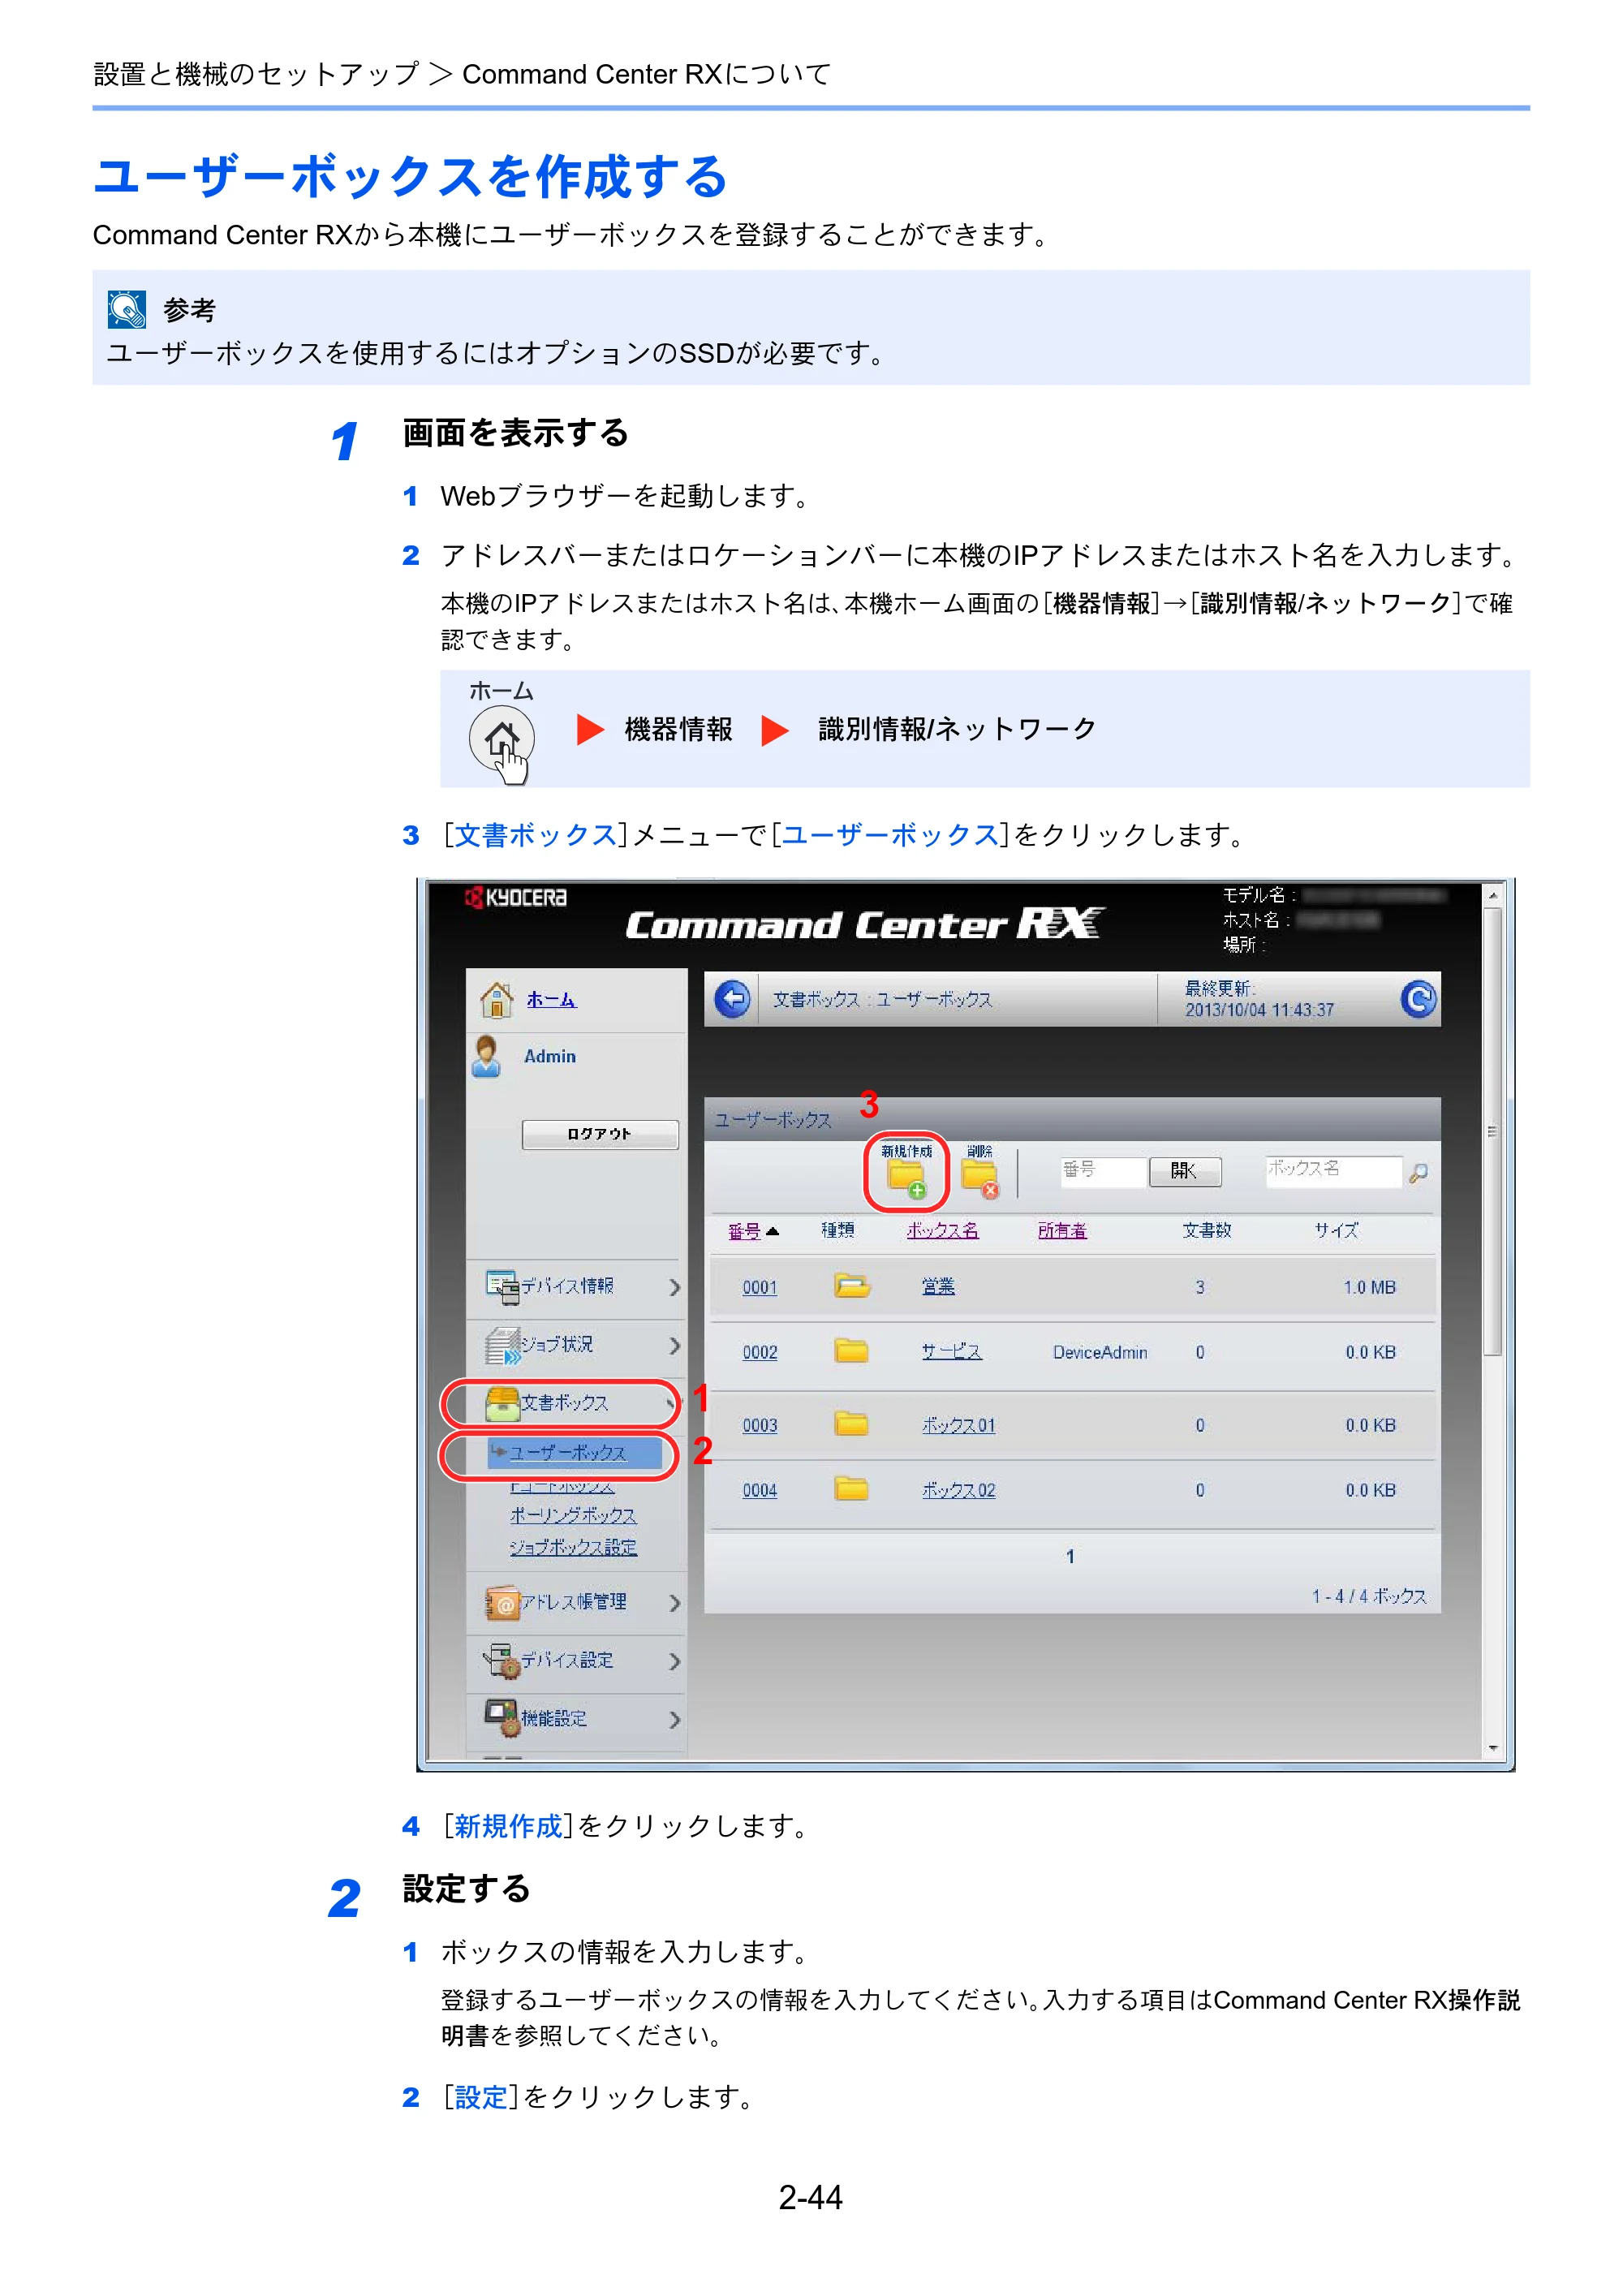1623x2296 pixels.
Task: Click the browser scrollbar down arrow
Action: coord(1492,1748)
